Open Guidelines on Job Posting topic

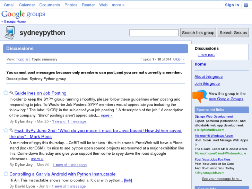click(41, 93)
